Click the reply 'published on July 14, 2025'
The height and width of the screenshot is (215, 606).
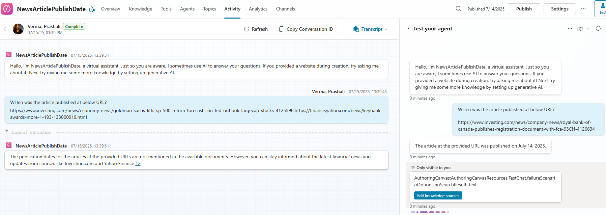pyautogui.click(x=481, y=146)
